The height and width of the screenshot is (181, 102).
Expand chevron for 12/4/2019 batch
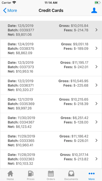click(97, 48)
